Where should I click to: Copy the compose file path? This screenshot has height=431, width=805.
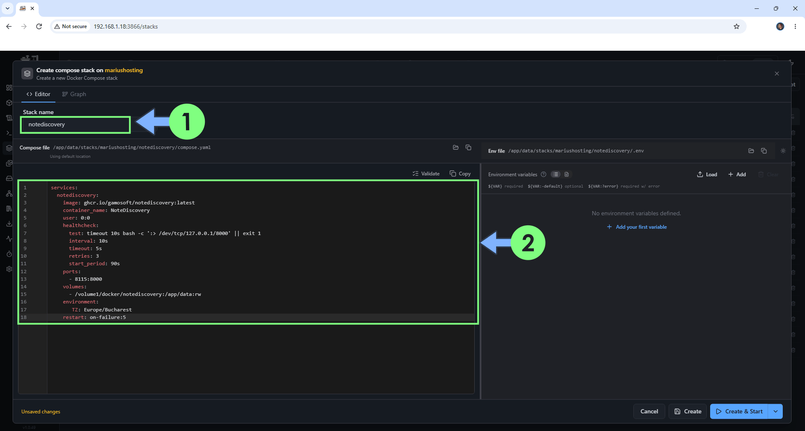pyautogui.click(x=468, y=148)
